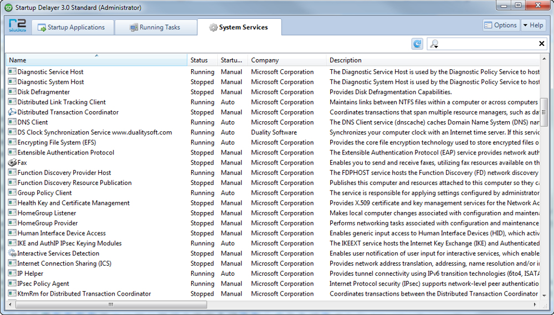
Task: Click the Interactive Services Detection gear icon
Action: [x=12, y=253]
